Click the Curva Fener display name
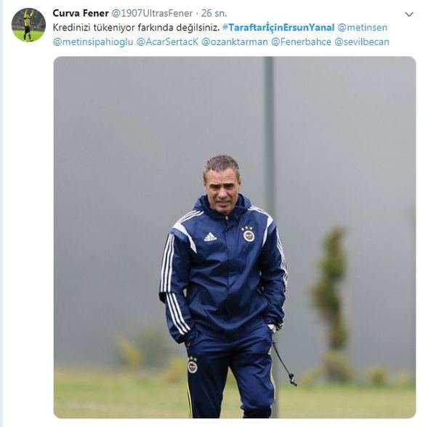423x427 pixels. tap(81, 13)
